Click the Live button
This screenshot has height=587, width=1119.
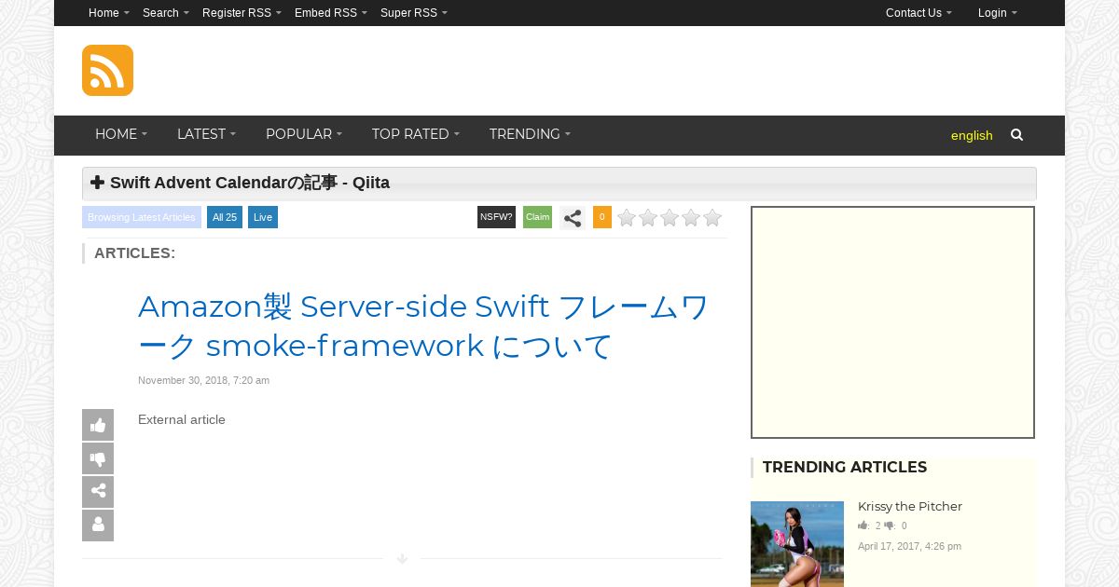[263, 218]
